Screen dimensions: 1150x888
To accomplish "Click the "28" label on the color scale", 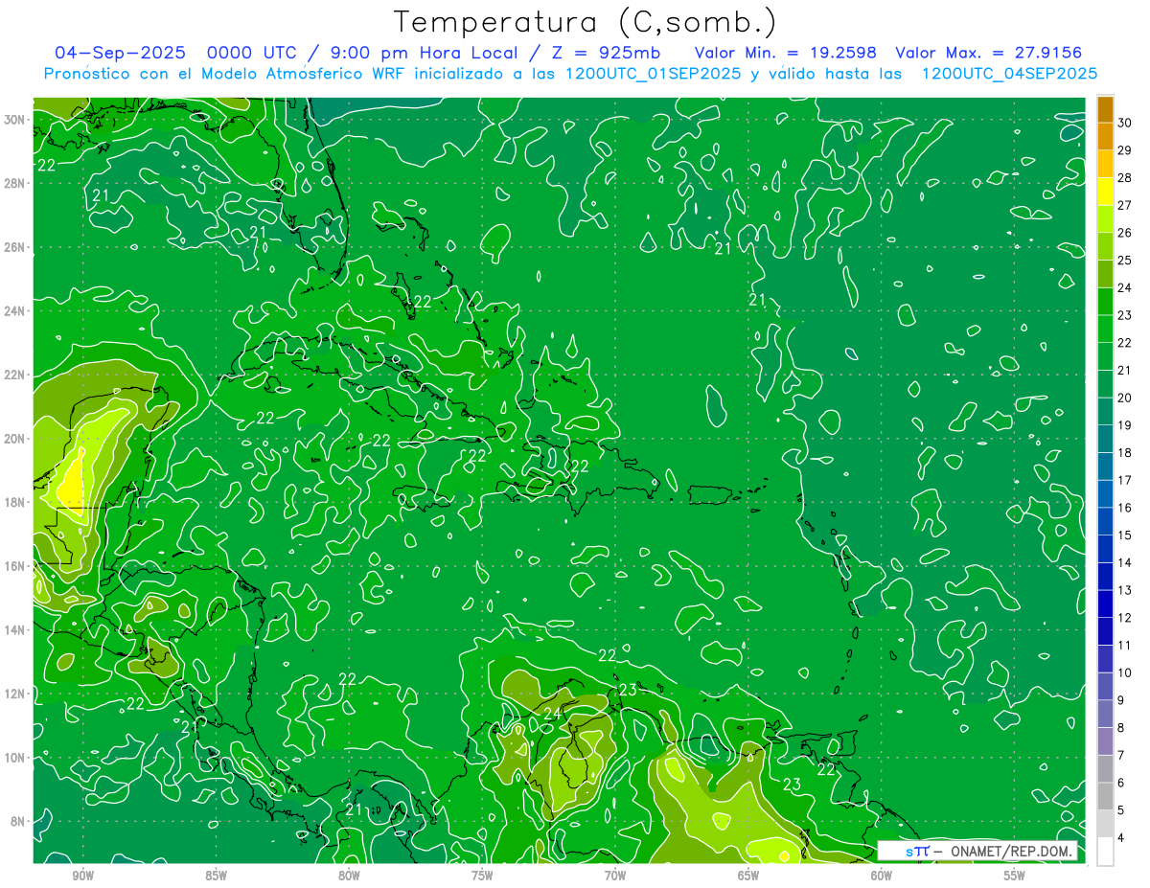I will [1125, 177].
